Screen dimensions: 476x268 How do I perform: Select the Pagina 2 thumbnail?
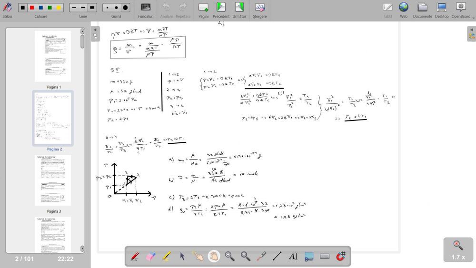(53, 119)
